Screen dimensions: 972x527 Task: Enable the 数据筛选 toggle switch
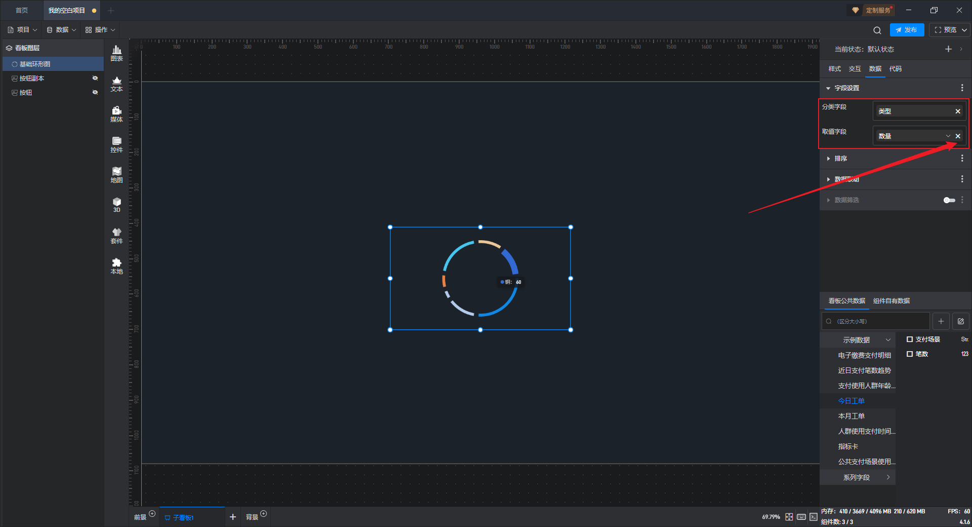949,200
